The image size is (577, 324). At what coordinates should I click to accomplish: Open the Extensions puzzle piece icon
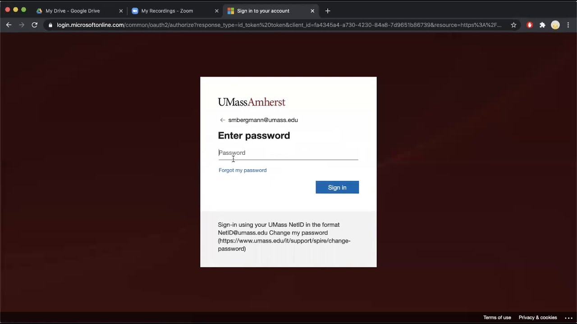[542, 25]
